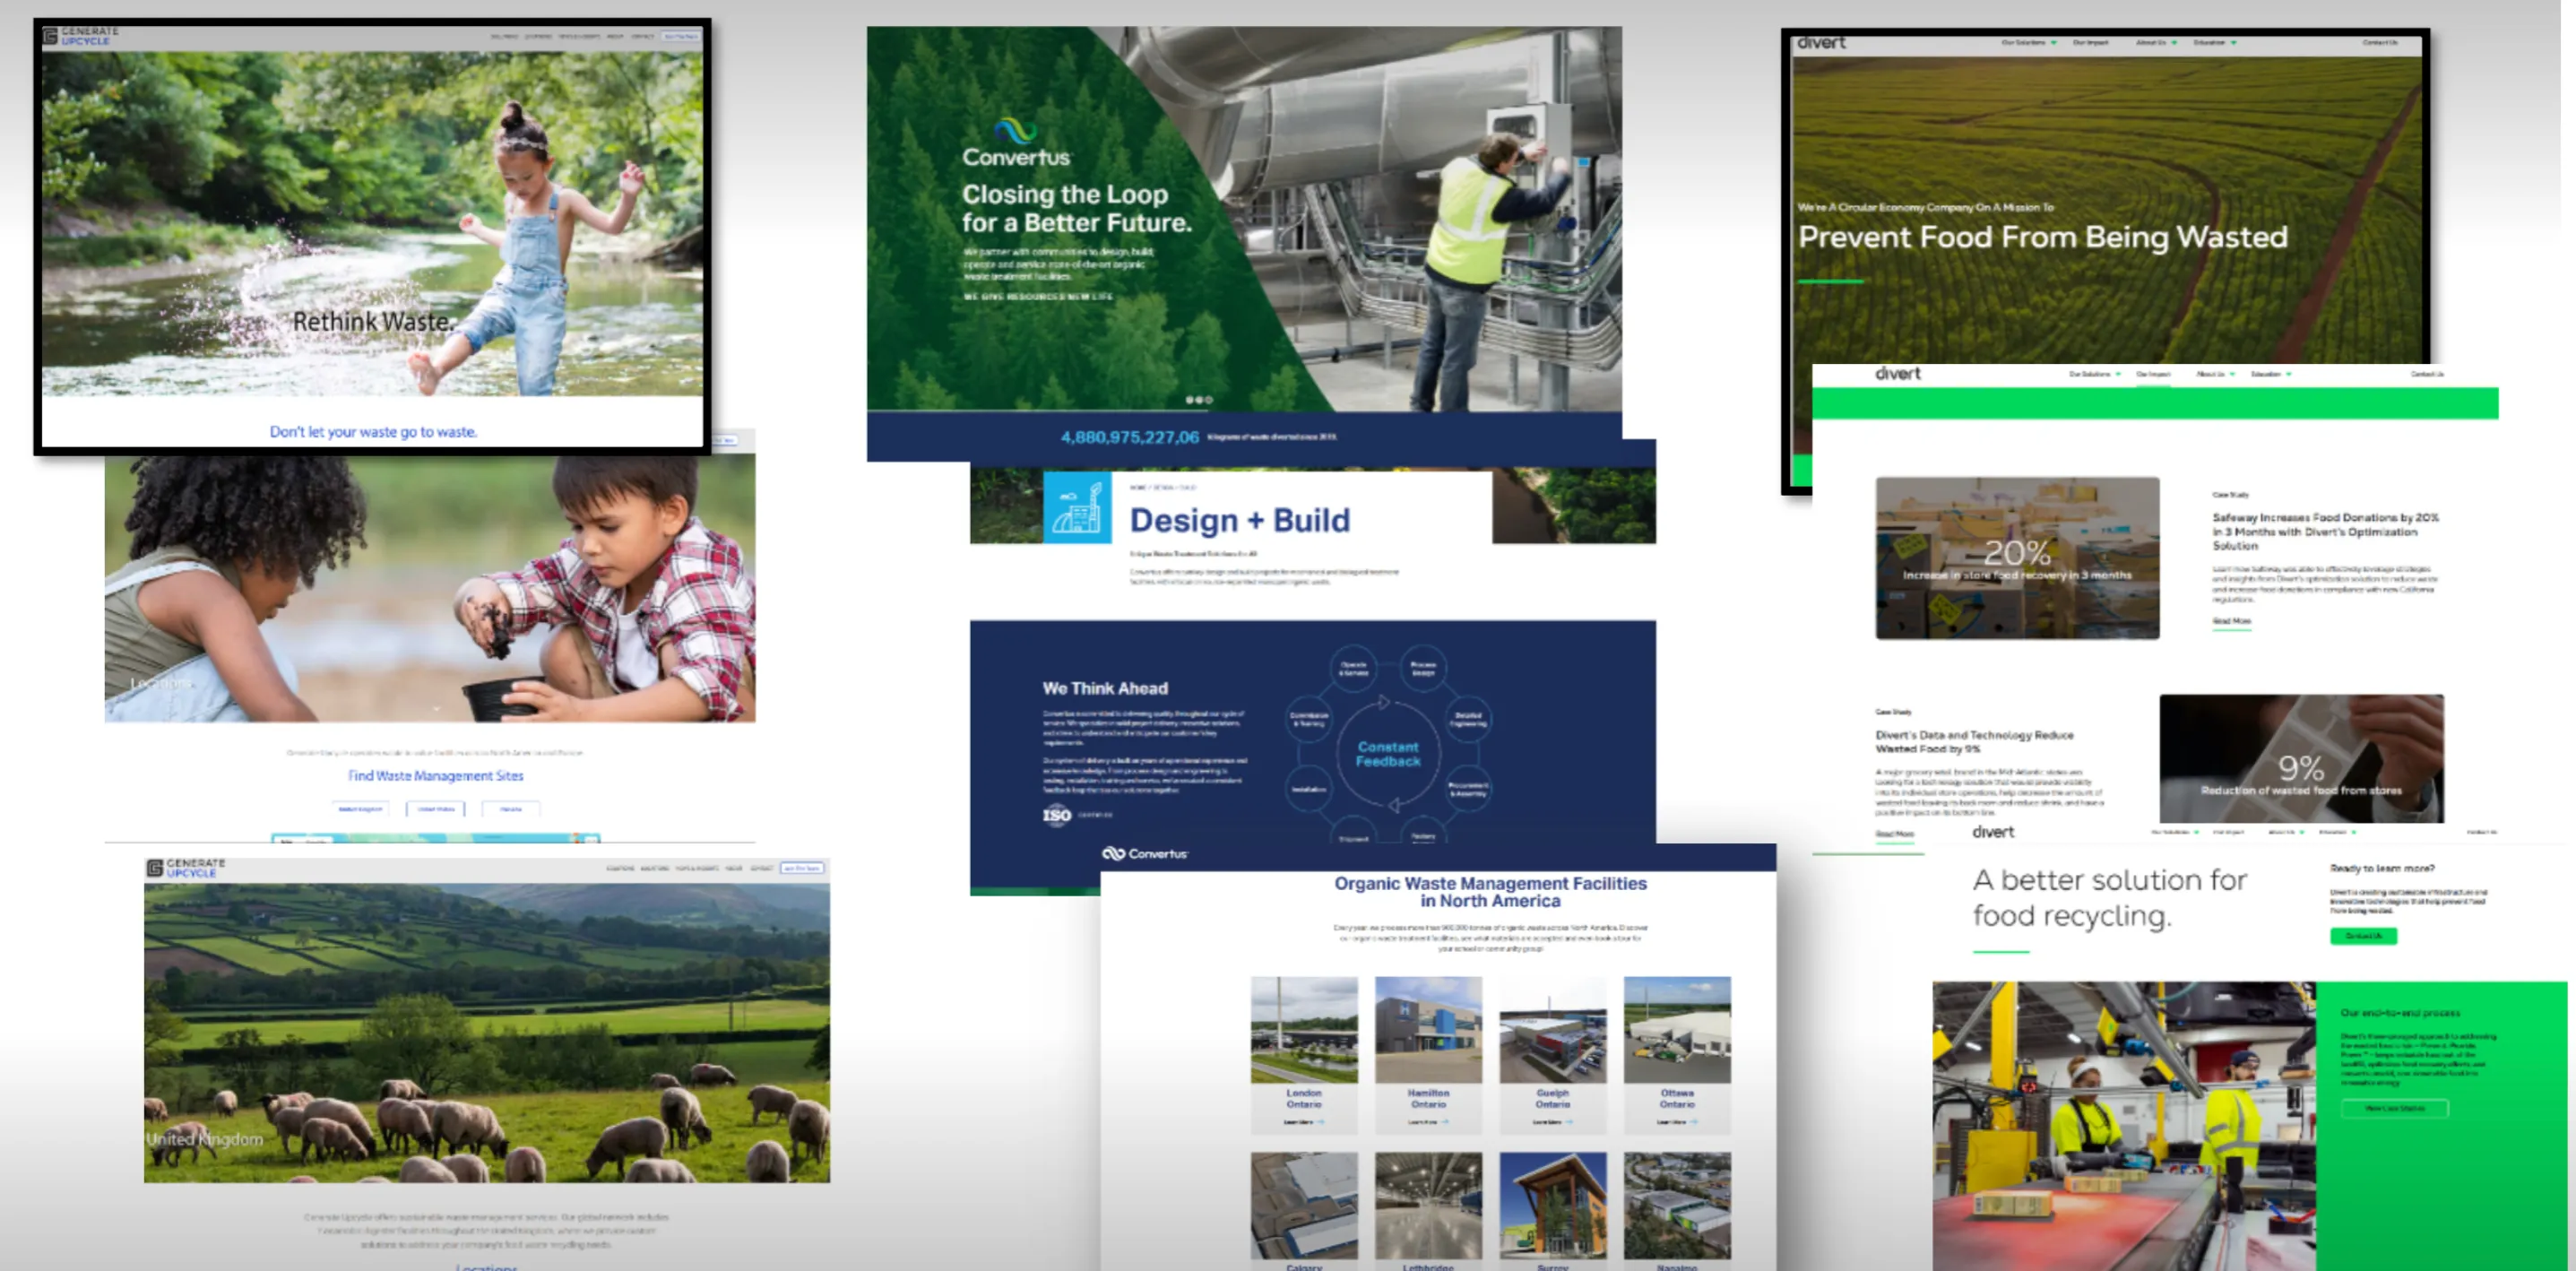Open Our Impact on food recycling page nav
The image size is (2576, 1271).
(x=2228, y=832)
